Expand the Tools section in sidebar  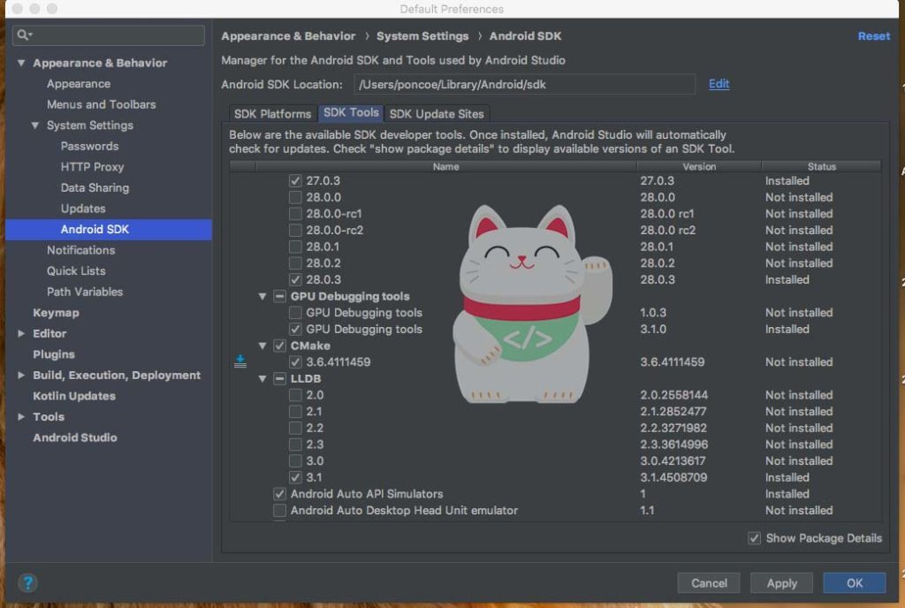[x=21, y=416]
